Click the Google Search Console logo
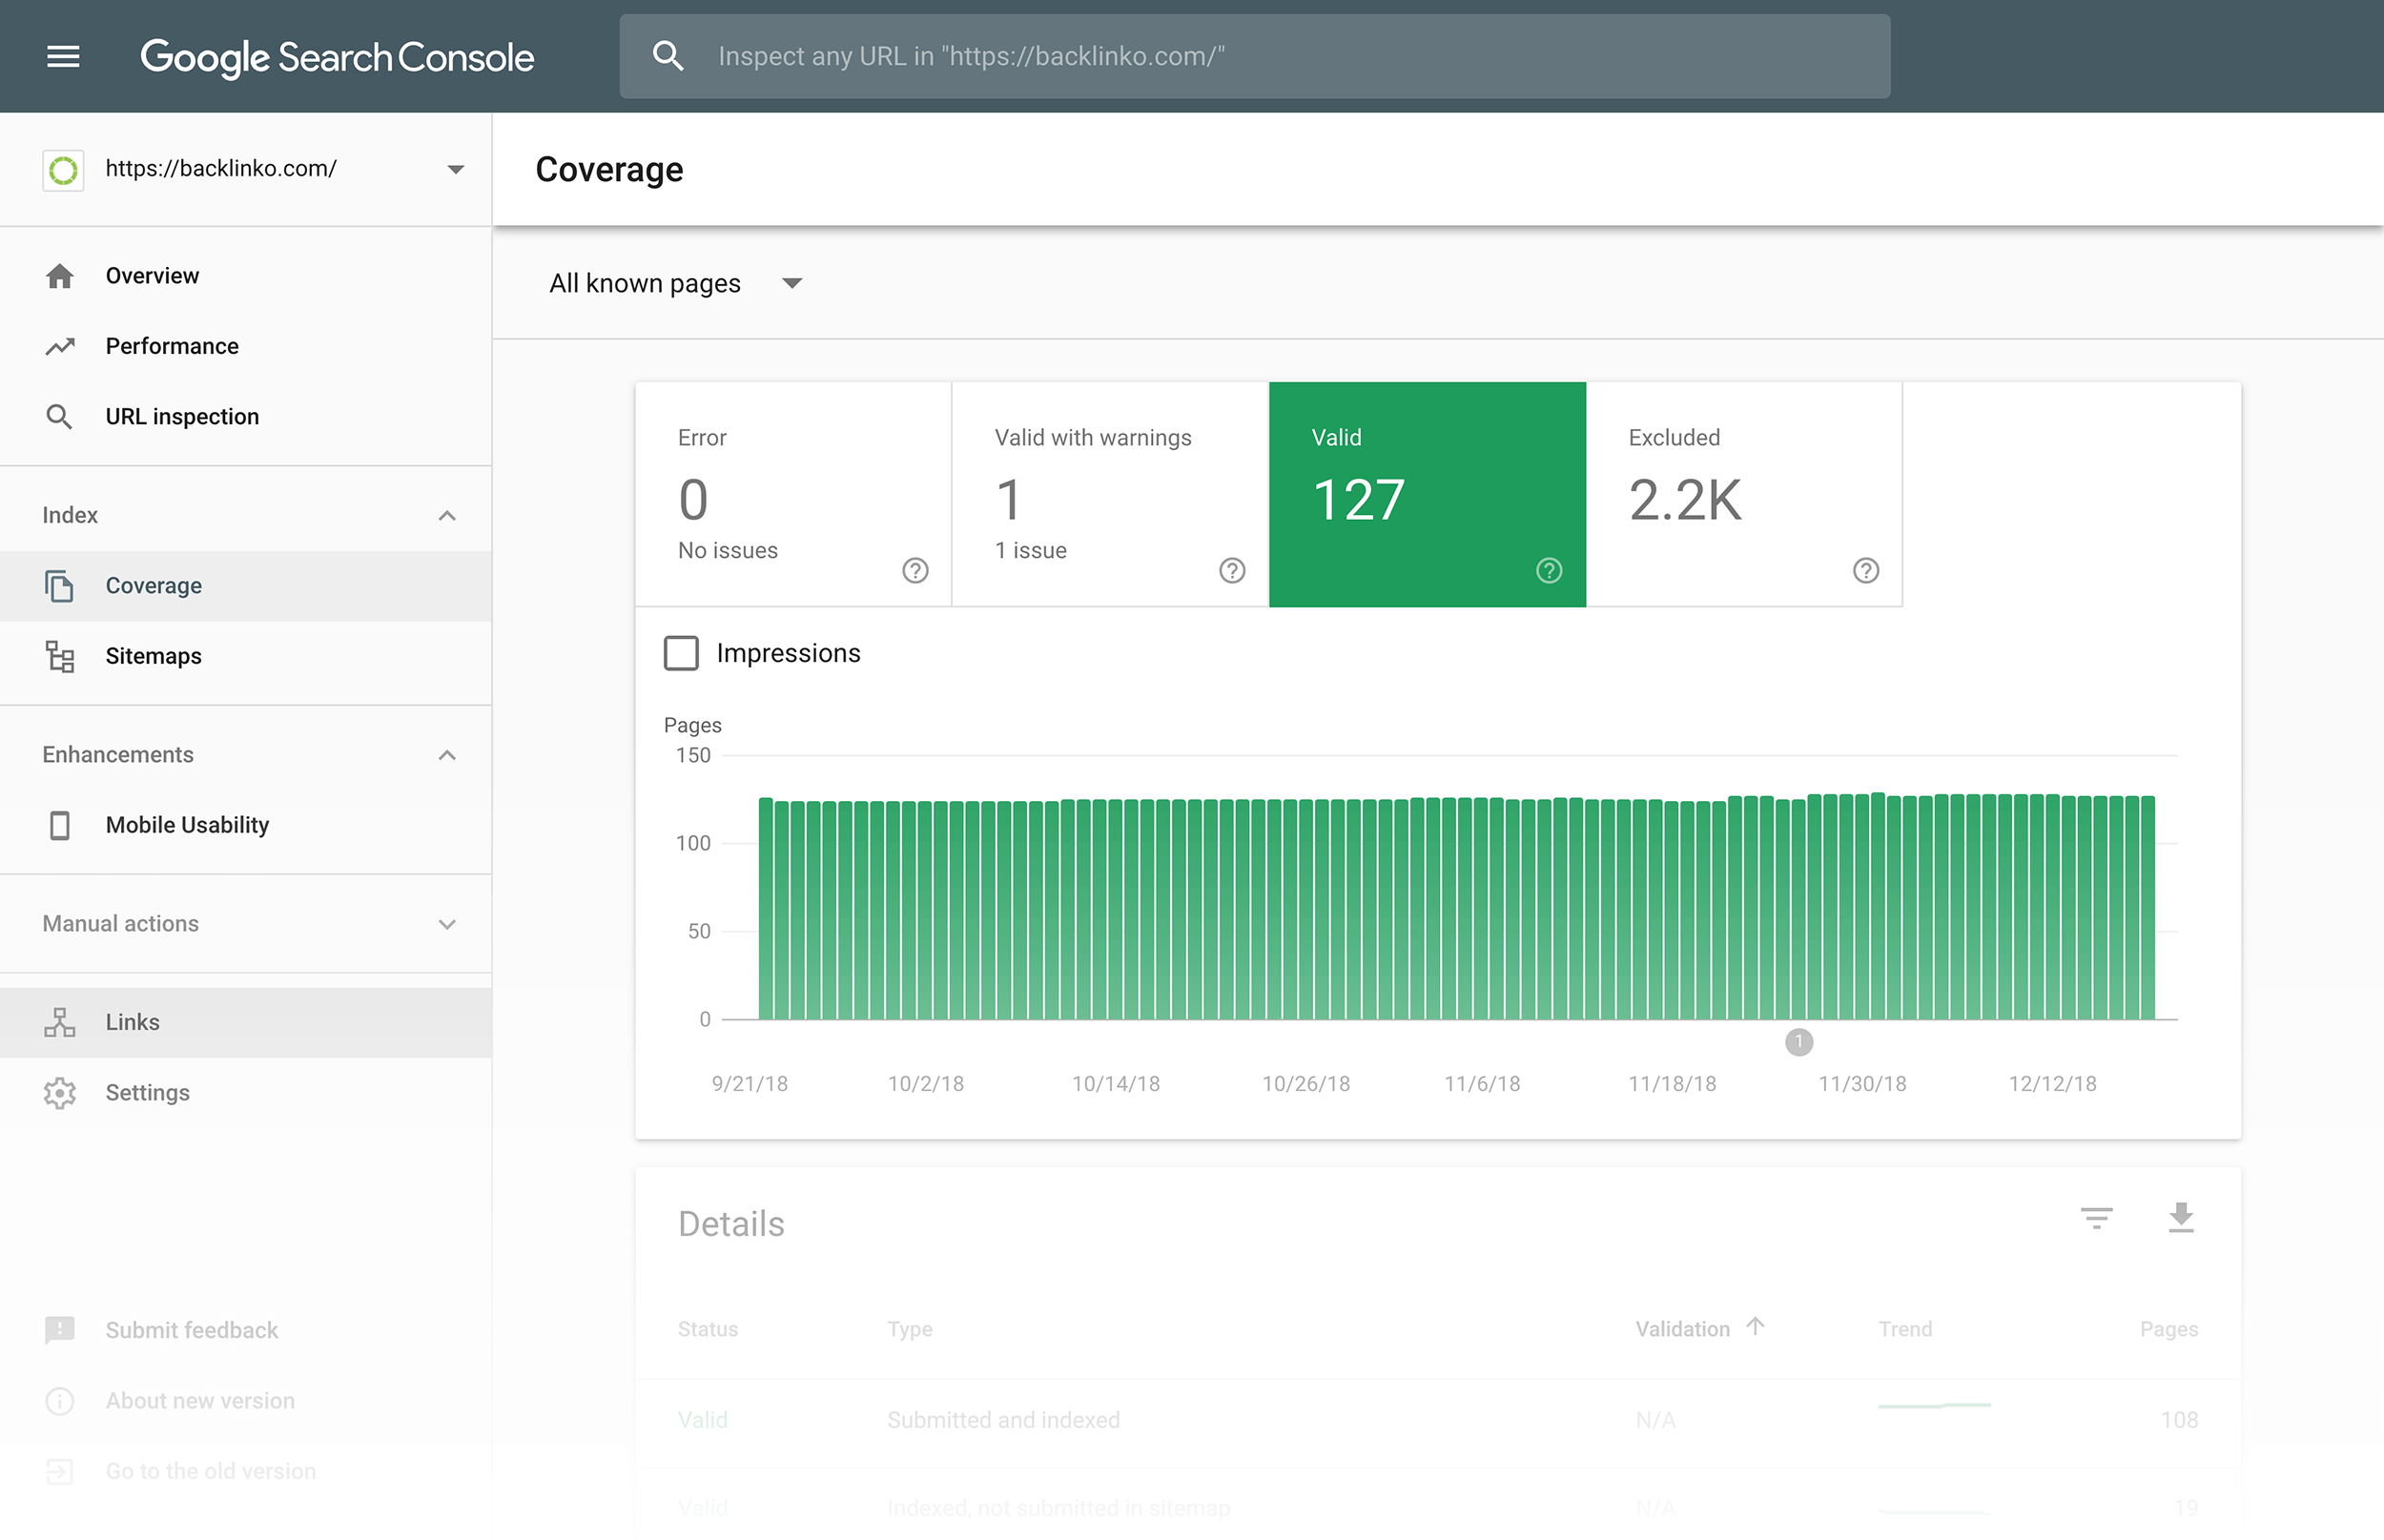Screen dimensions: 2384x1540 point(337,58)
